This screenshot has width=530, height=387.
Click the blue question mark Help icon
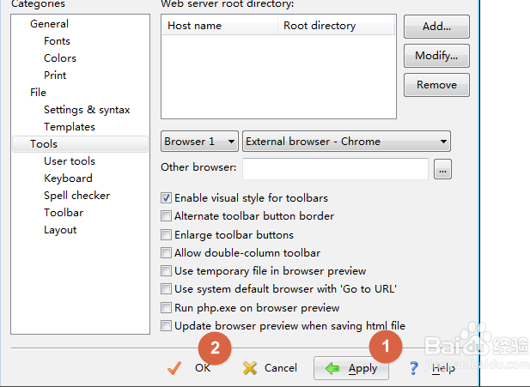tap(414, 368)
